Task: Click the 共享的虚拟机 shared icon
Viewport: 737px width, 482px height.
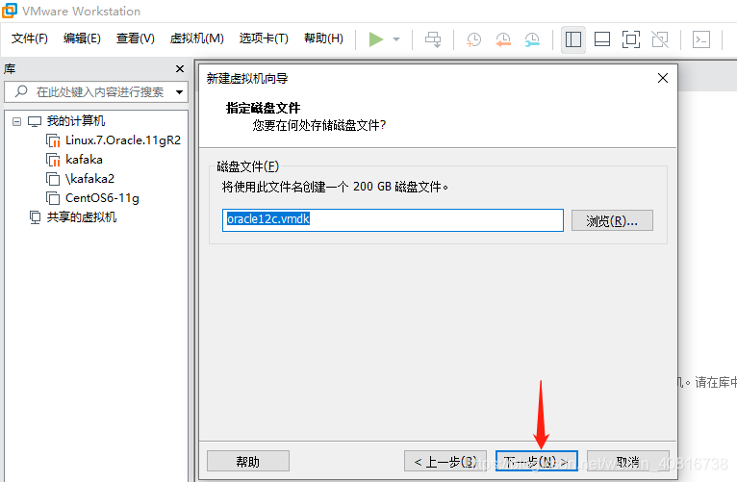Action: coord(36,217)
